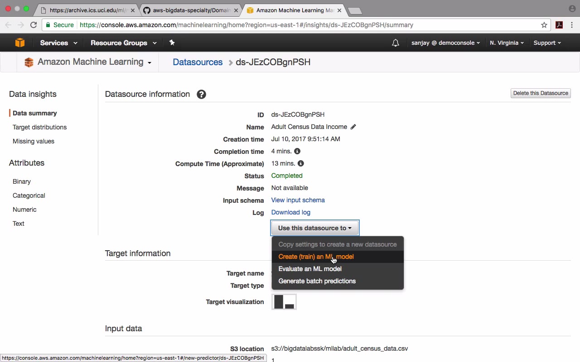This screenshot has width=580, height=362.
Task: Click the Adult Census Data Income name
Action: pos(309,127)
